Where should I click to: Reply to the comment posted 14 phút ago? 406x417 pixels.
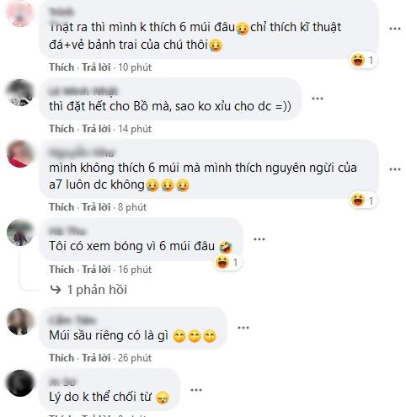pos(96,129)
